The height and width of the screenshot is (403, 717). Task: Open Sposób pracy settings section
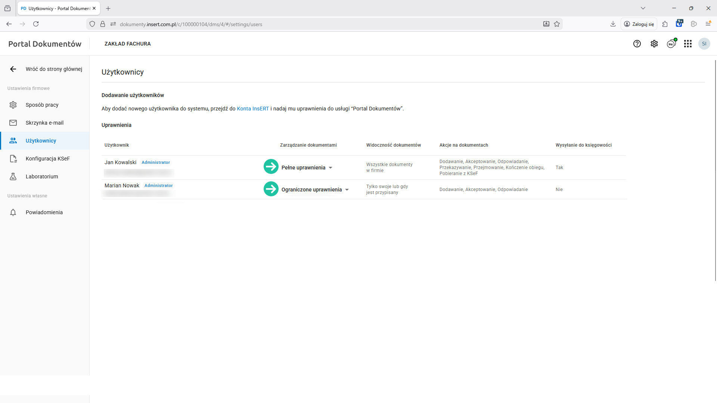[x=42, y=105]
